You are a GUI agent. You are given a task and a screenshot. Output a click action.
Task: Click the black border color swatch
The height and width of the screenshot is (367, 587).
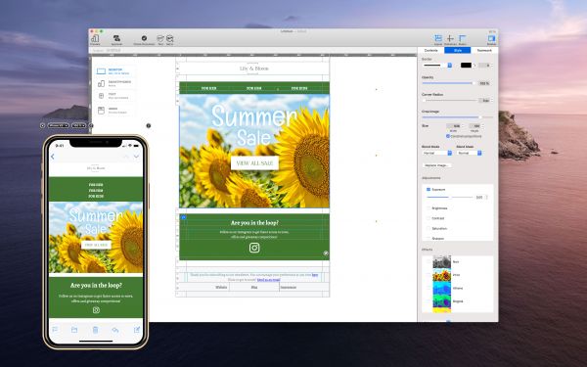click(466, 66)
